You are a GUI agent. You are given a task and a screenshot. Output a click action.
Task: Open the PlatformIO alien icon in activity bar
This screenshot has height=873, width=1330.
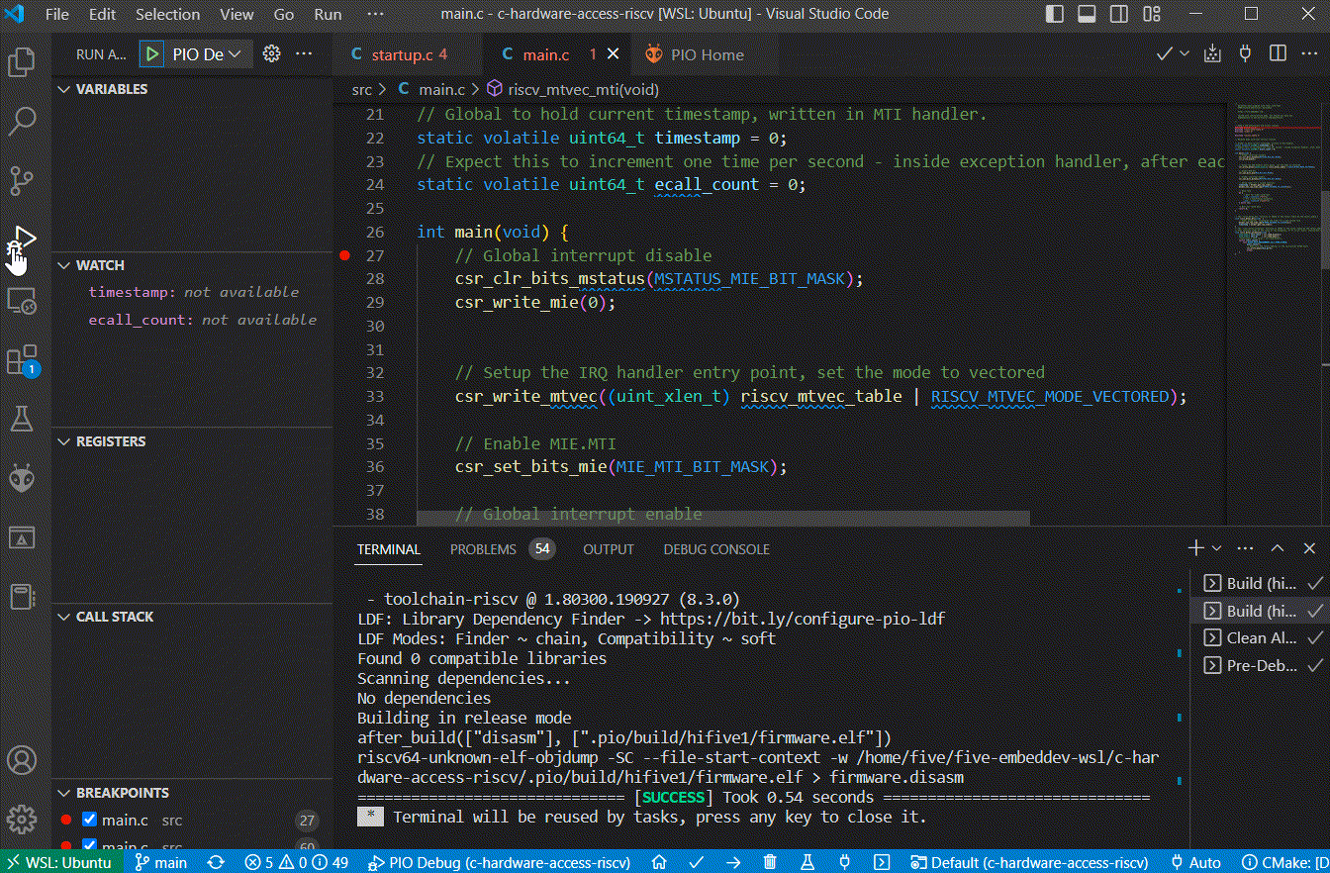pyautogui.click(x=22, y=479)
